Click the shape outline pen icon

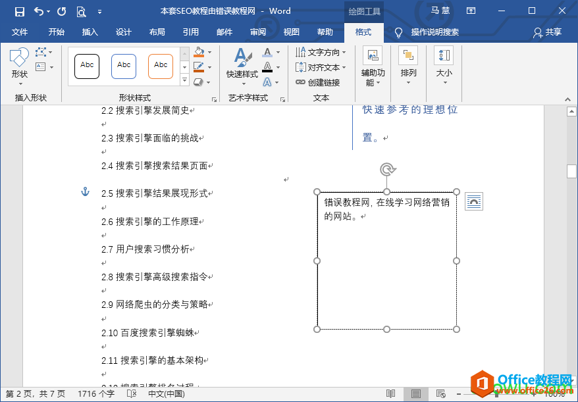[199, 67]
